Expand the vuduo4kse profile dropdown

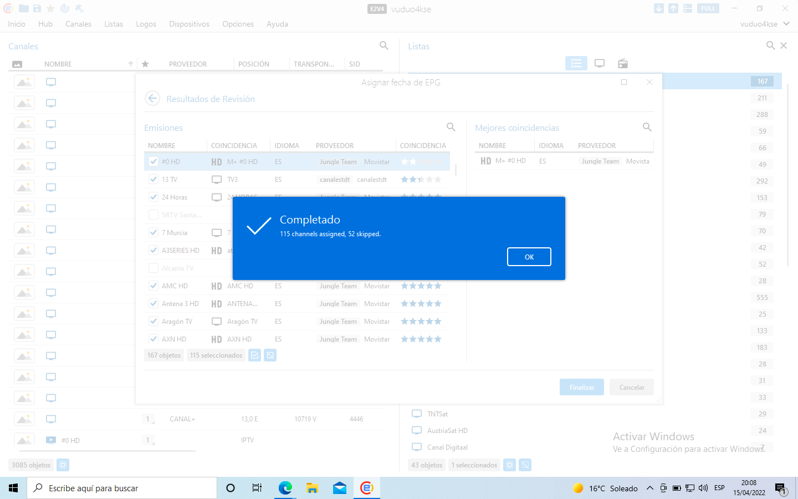tap(786, 24)
